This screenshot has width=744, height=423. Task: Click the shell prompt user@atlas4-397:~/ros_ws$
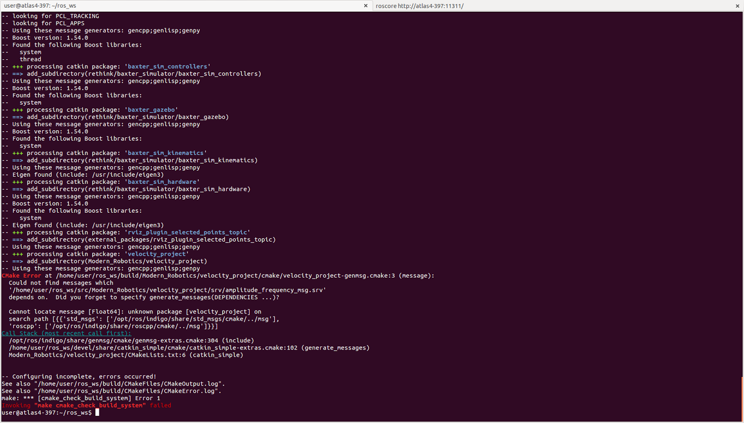(47, 413)
